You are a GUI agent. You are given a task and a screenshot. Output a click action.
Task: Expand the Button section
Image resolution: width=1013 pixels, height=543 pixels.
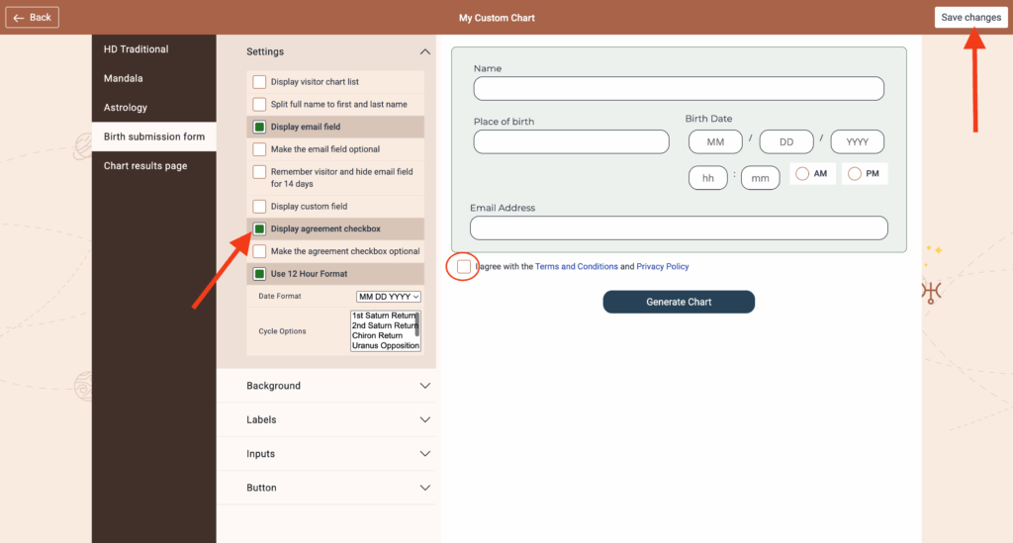click(x=424, y=488)
